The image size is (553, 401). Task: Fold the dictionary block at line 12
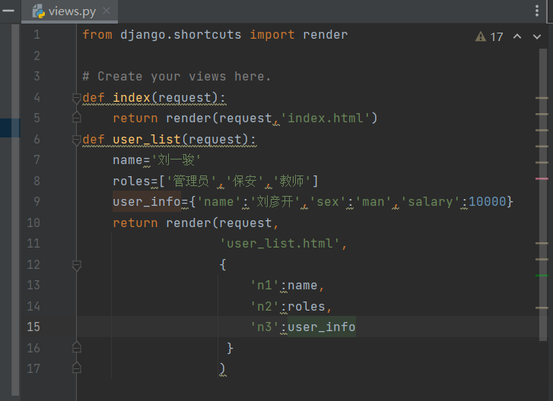(76, 265)
